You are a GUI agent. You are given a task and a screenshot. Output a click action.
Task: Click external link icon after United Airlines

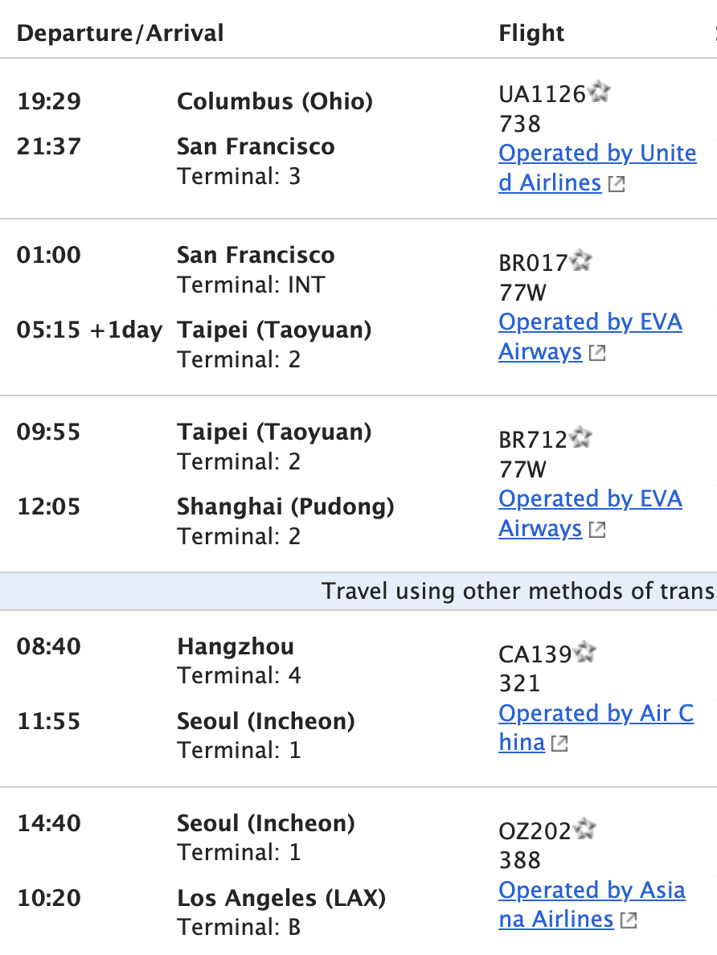(x=617, y=184)
